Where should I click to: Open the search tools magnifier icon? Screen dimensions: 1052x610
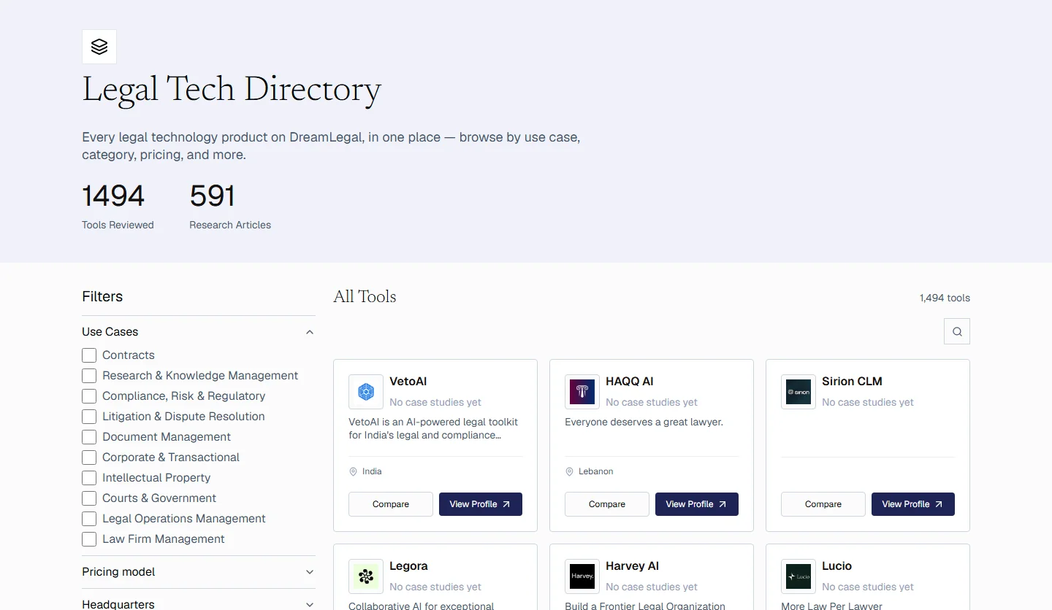tap(957, 331)
